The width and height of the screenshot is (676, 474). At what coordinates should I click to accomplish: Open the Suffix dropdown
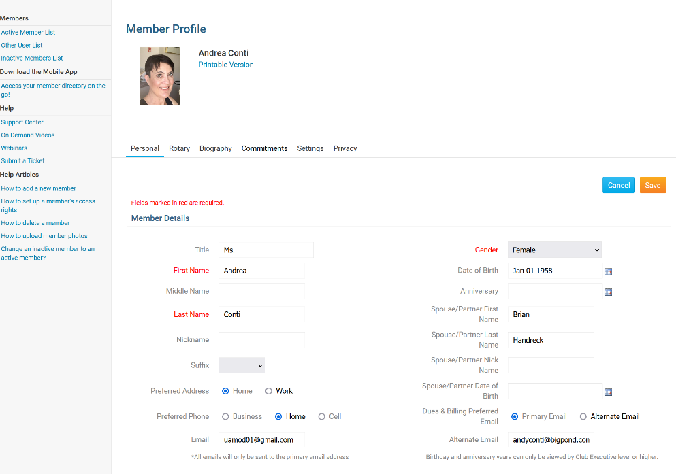tap(242, 365)
